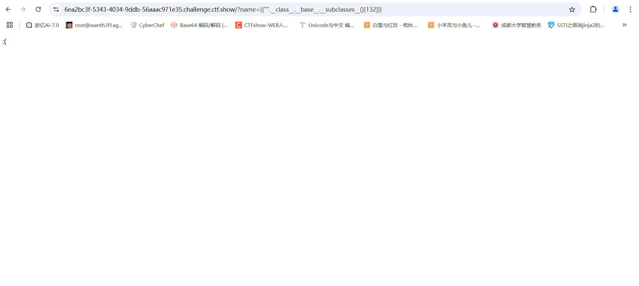The image size is (639, 286).
Task: Open the Extensions puzzle icon
Action: point(593,9)
